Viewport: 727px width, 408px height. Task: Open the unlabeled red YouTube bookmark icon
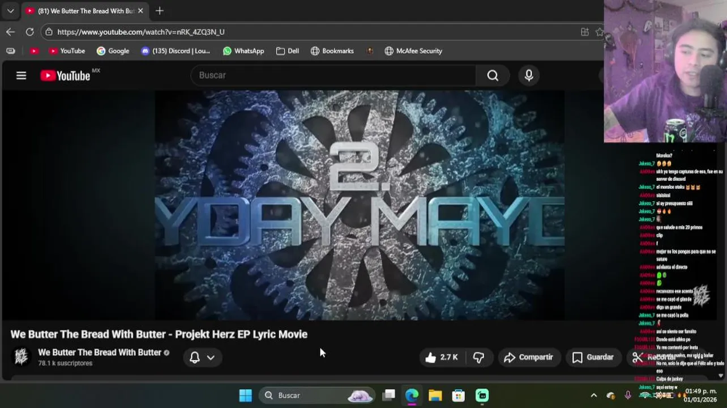[x=34, y=51]
